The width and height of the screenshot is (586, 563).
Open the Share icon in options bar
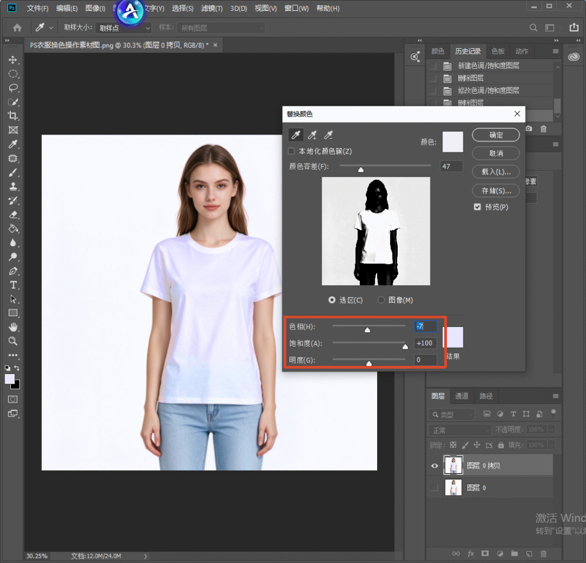[x=574, y=27]
